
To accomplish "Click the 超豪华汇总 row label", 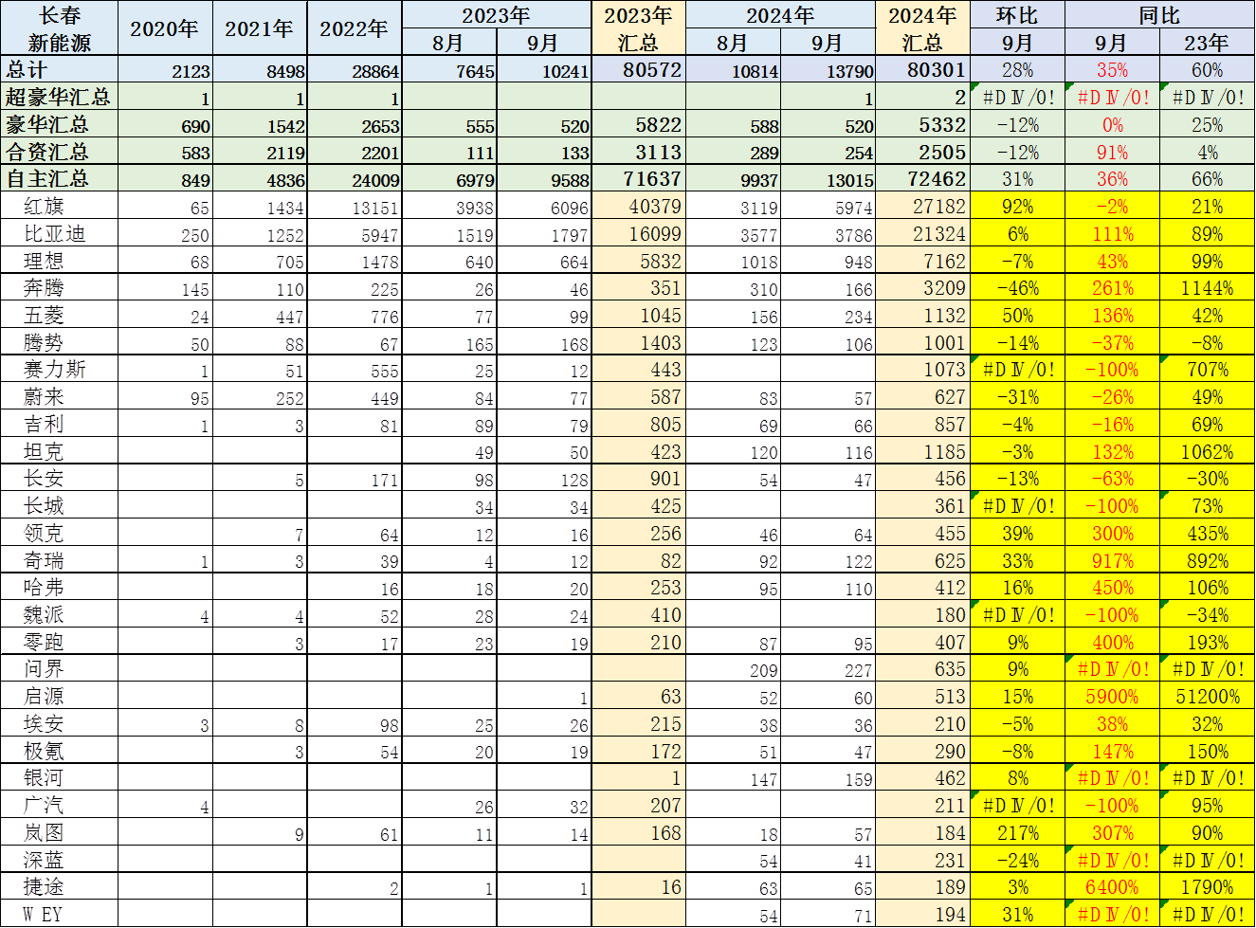I will click(x=59, y=98).
